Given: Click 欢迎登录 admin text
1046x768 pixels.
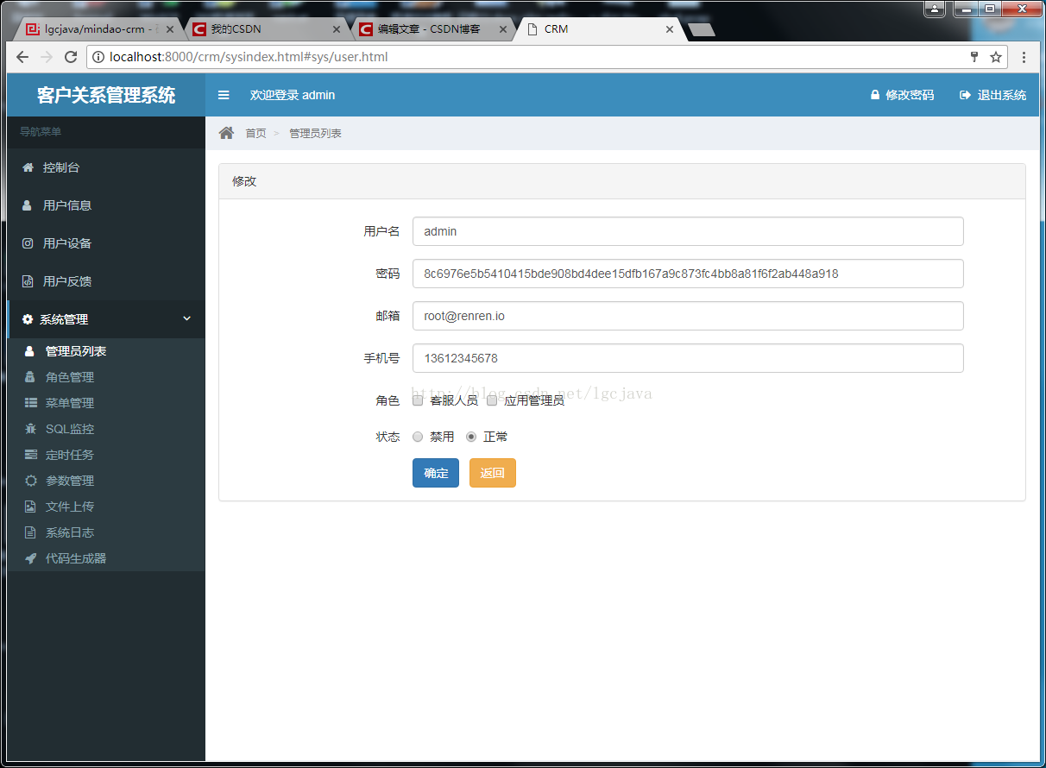Looking at the screenshot, I should 293,95.
